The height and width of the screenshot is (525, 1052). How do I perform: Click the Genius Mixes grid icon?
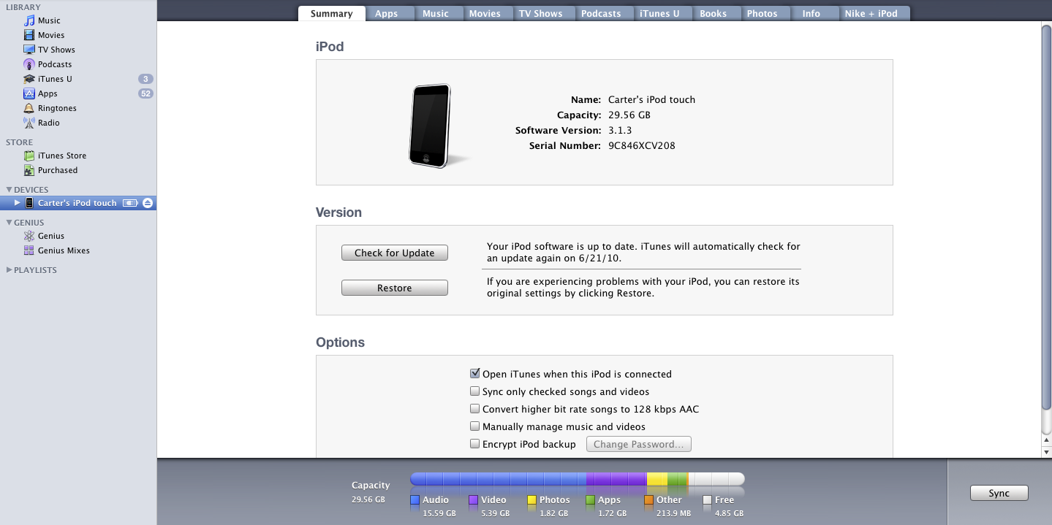tap(29, 250)
